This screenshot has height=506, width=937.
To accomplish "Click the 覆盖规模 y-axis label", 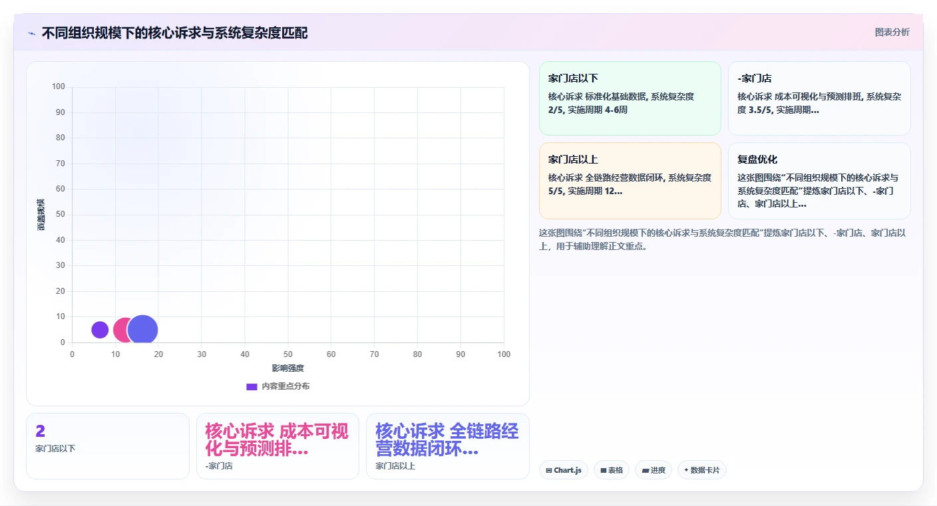I will 41,214.
